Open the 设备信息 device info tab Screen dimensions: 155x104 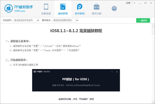point(46,9)
